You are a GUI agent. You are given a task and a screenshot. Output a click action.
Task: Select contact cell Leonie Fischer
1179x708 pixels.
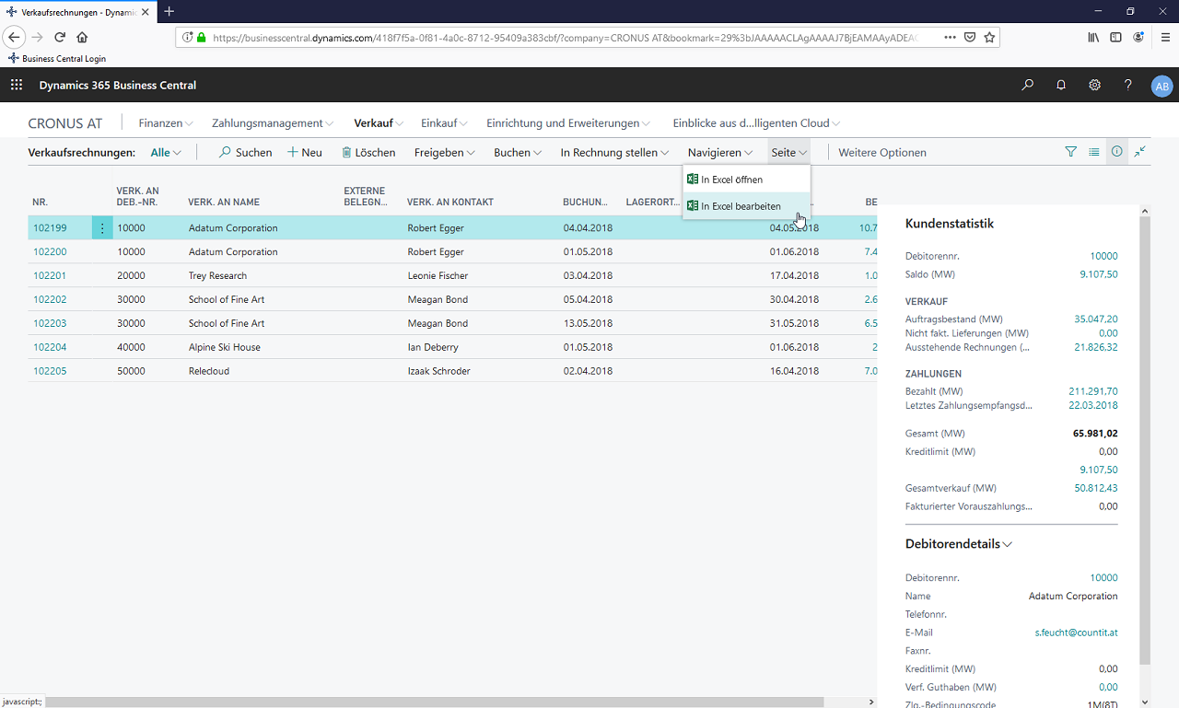[x=438, y=275]
